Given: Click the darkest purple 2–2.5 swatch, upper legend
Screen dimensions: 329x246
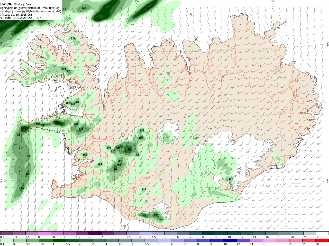Looking at the screenshot, I should (x=95, y=233).
